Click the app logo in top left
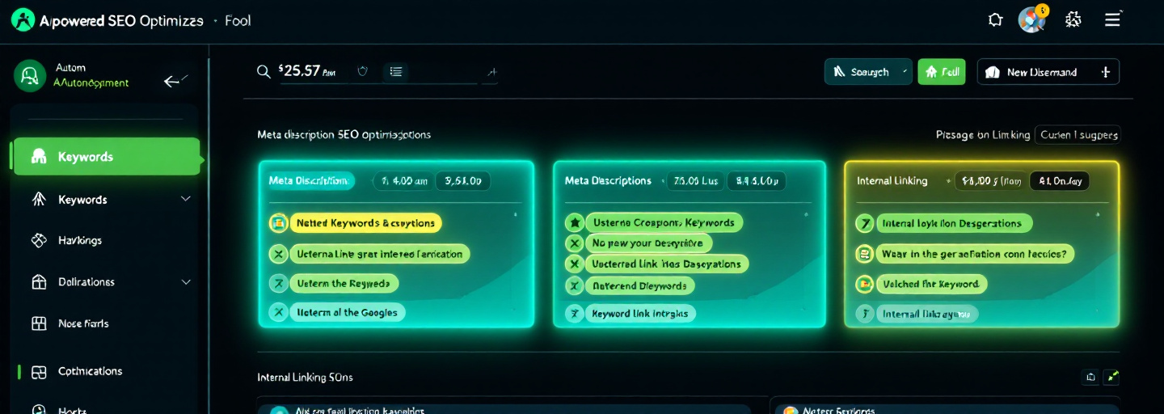 [23, 20]
